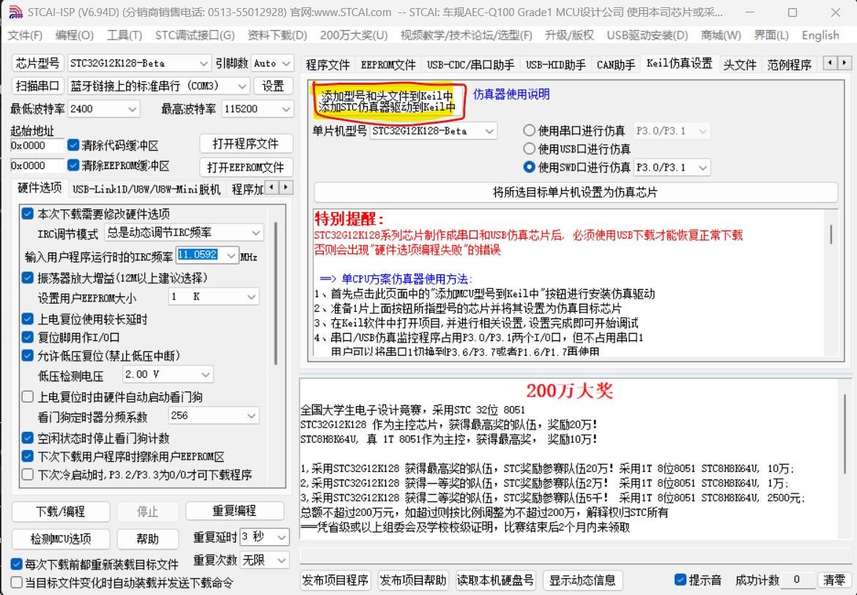This screenshot has width=857, height=595.
Task: Expand the 设置用户EEPROM大小 dropdown
Action: click(251, 297)
